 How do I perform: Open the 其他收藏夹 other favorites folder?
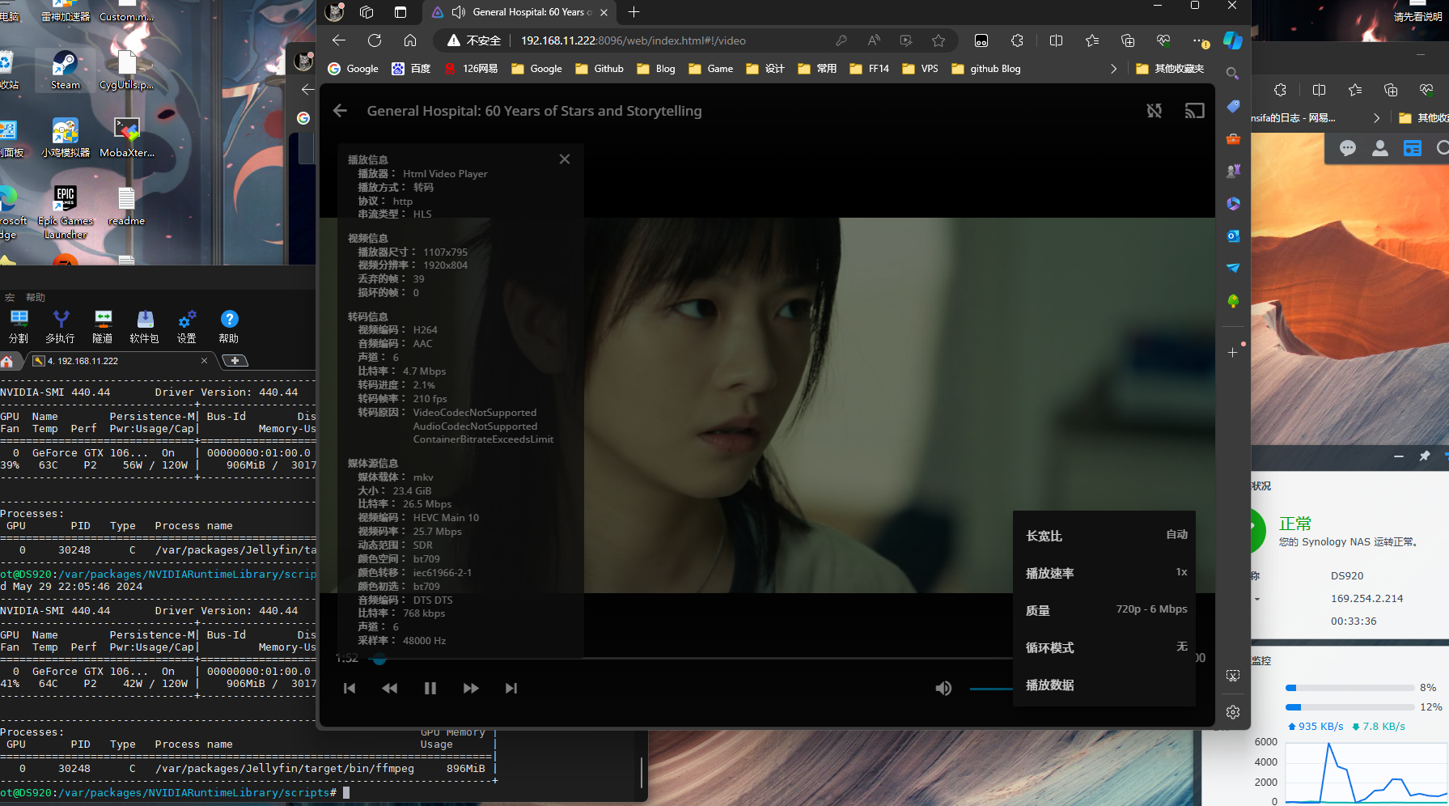tap(1170, 69)
